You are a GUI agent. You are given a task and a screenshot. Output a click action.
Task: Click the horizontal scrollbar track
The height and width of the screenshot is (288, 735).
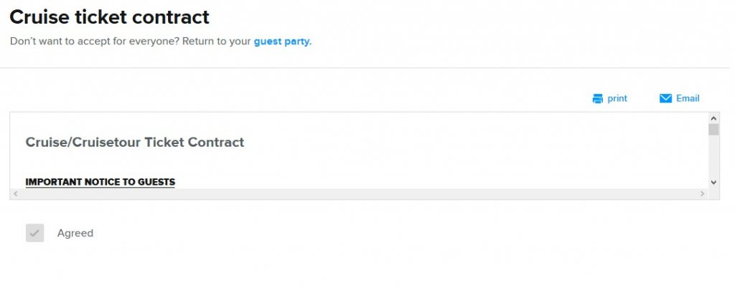point(359,194)
